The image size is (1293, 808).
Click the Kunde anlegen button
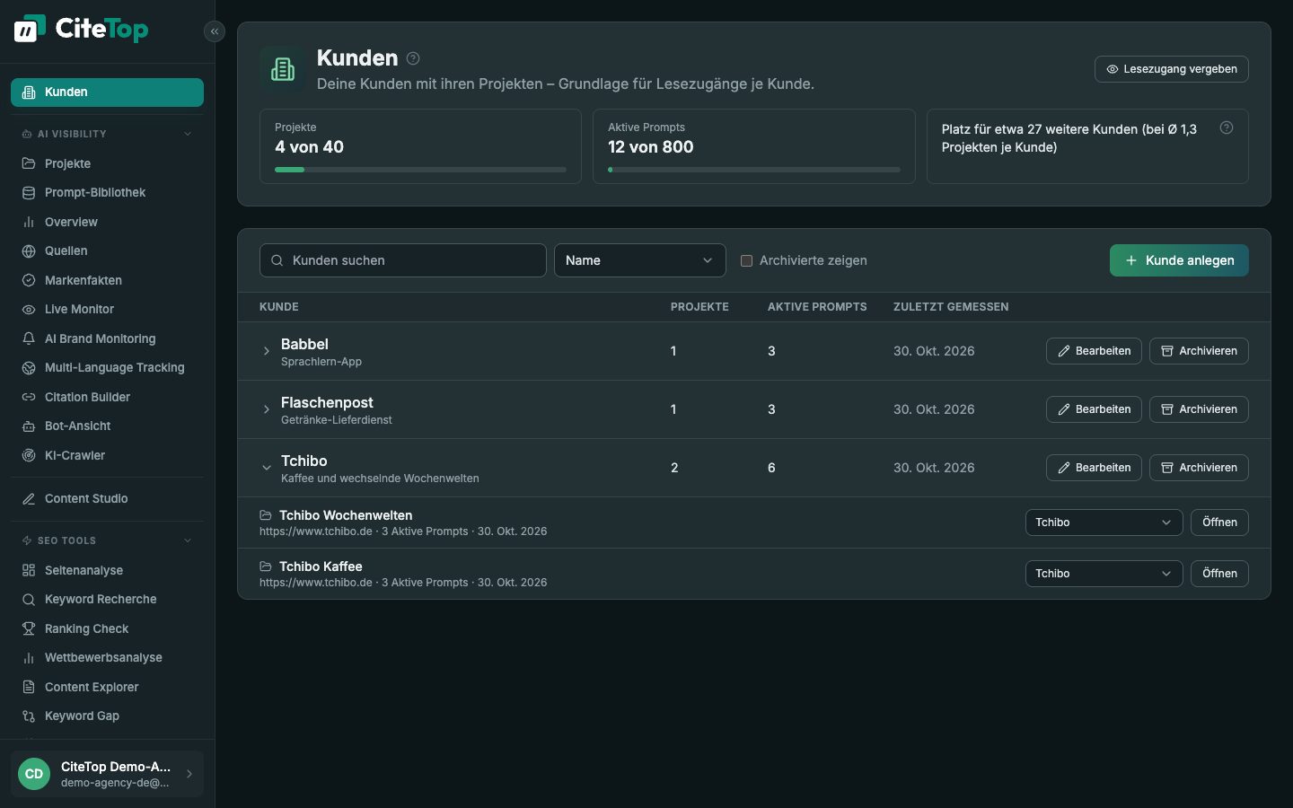pos(1179,260)
